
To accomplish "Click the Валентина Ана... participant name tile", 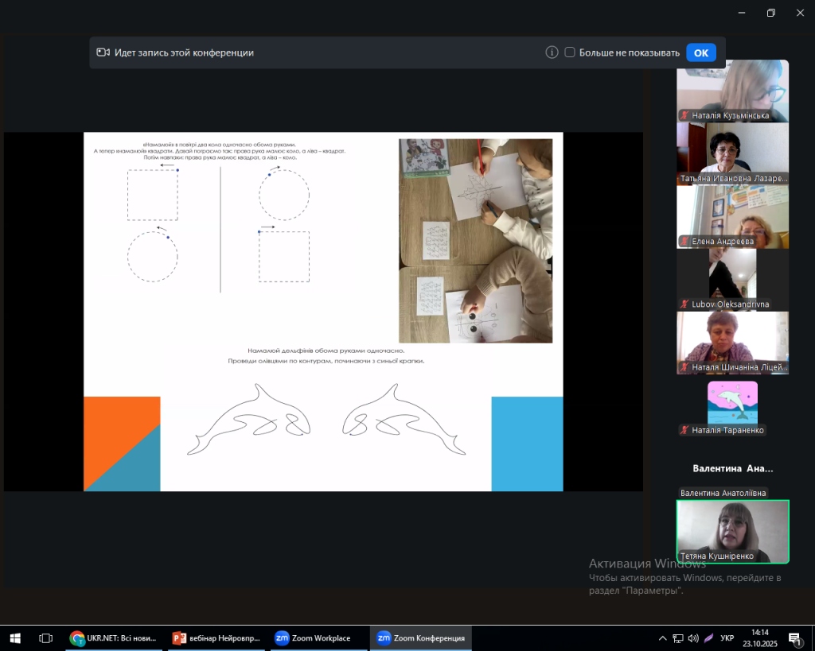I will click(x=732, y=469).
